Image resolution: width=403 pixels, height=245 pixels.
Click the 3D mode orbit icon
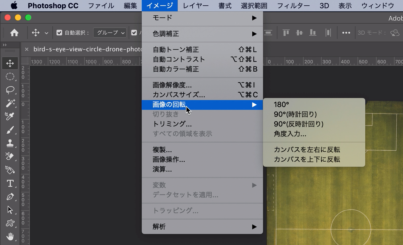point(395,33)
